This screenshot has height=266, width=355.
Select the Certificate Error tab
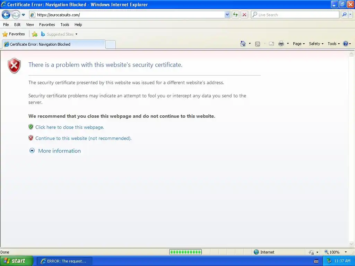(54, 44)
